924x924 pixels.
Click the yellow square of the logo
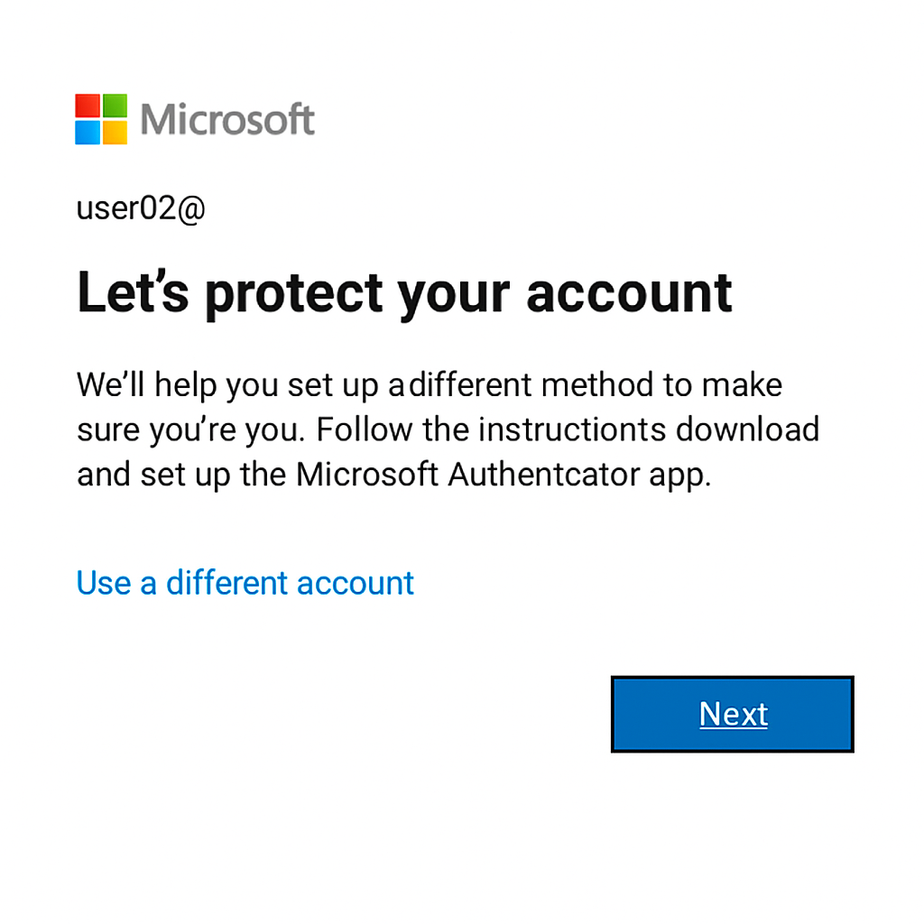click(115, 133)
